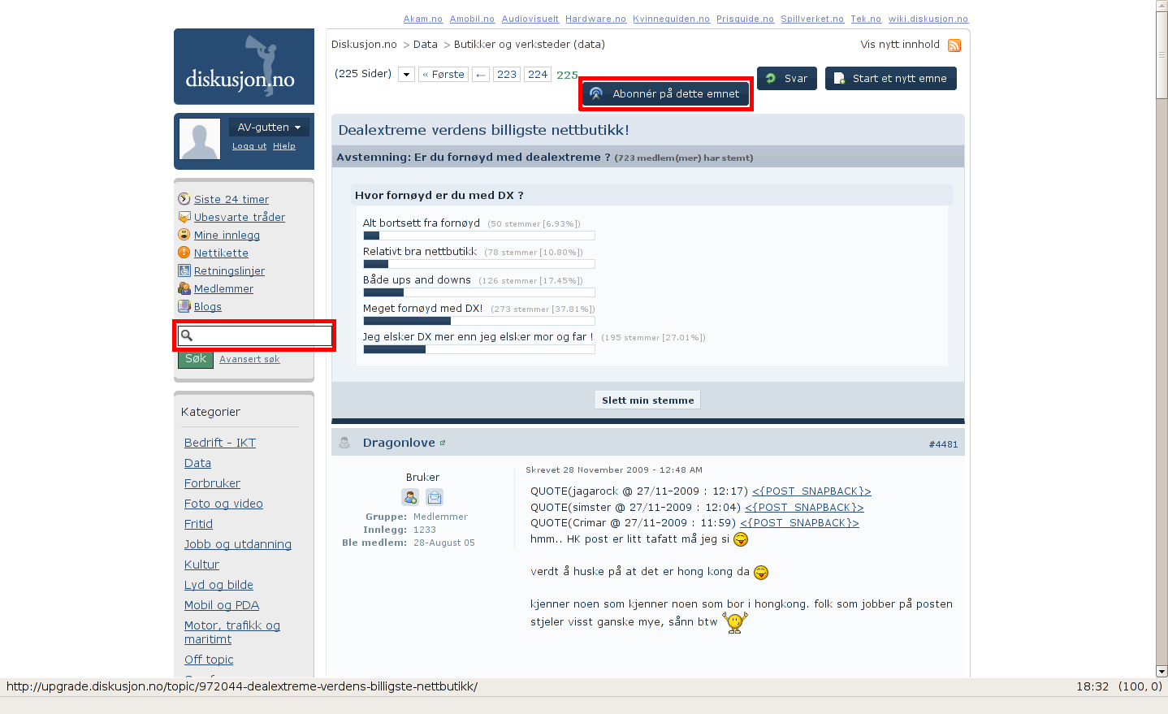This screenshot has height=714, width=1168.
Task: Click the Svar reply button
Action: pyautogui.click(x=787, y=79)
